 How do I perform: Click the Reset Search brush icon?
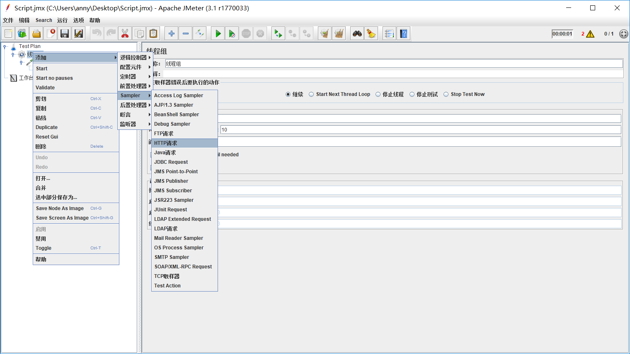[x=371, y=33]
